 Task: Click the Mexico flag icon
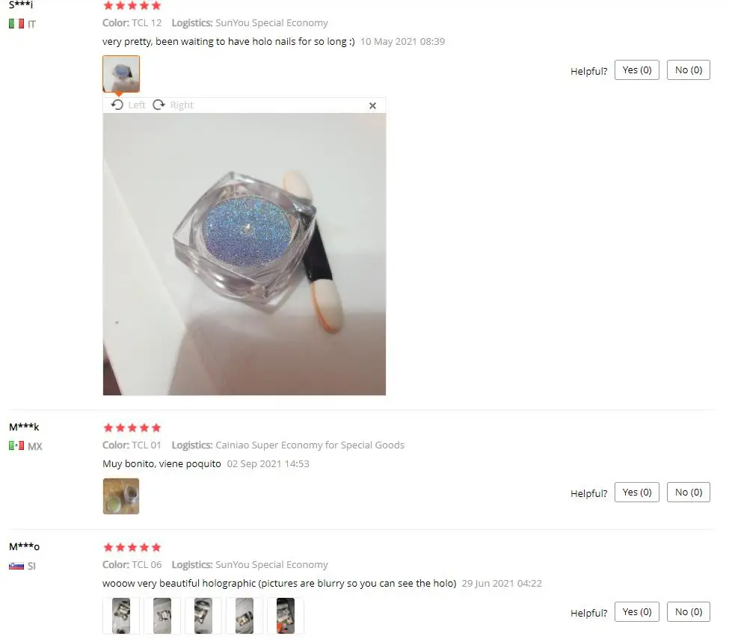click(16, 446)
